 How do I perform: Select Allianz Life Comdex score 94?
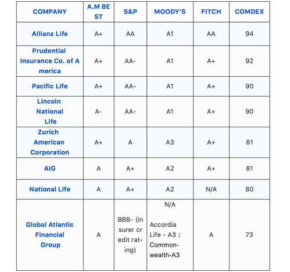[249, 34]
